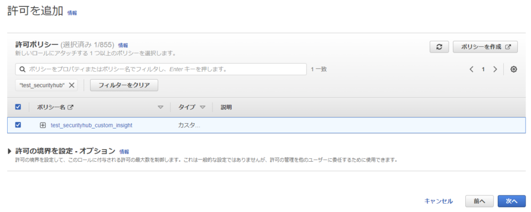Toggle the select-all policies header checkbox
The image size is (531, 212).
point(18,107)
